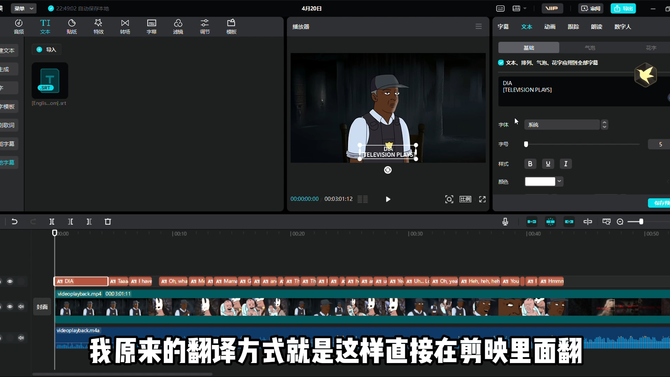Image resolution: width=670 pixels, height=377 pixels.
Task: Select the 气泡 bubble sub-tab
Action: pos(590,48)
